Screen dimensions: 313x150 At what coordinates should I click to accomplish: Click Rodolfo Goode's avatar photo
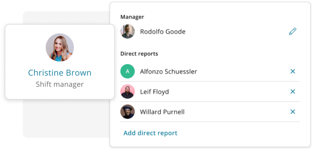127,31
